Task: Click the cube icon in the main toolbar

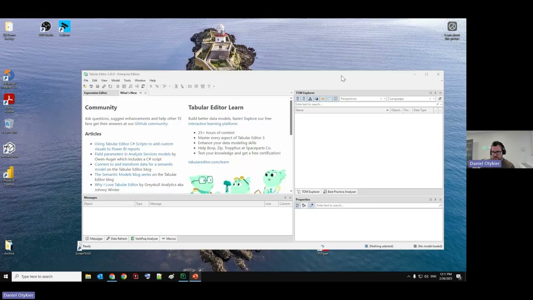Action: point(91,86)
